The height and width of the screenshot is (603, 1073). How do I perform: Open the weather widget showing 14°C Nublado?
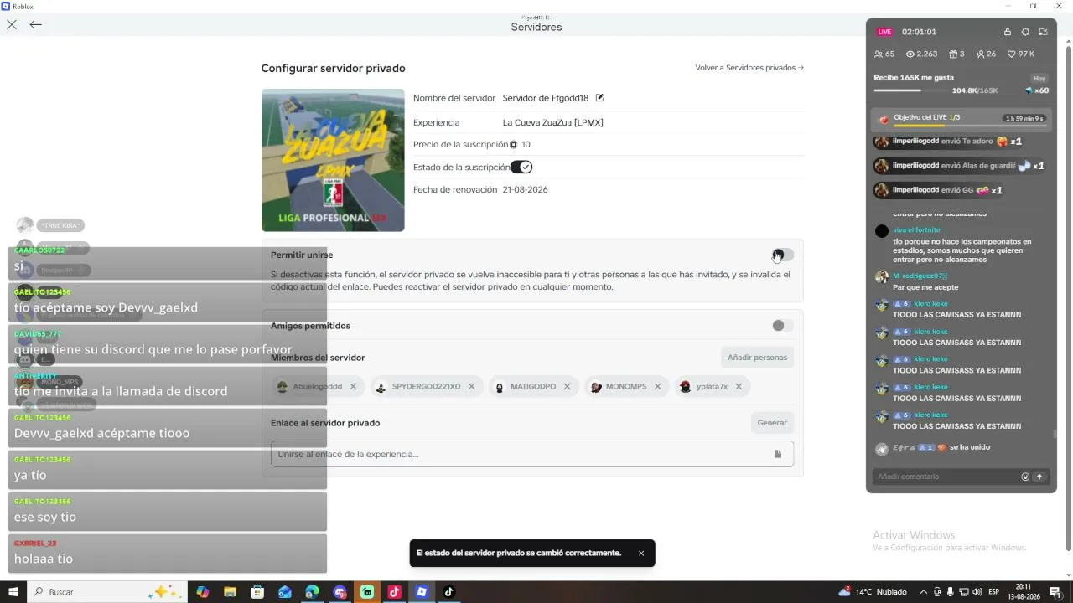coord(873,592)
